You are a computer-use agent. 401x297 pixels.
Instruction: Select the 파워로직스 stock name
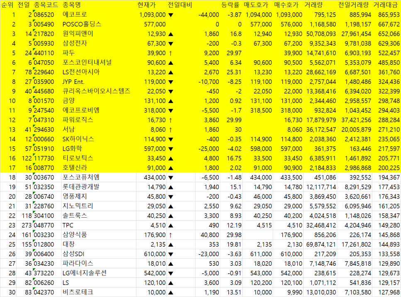pos(78,120)
